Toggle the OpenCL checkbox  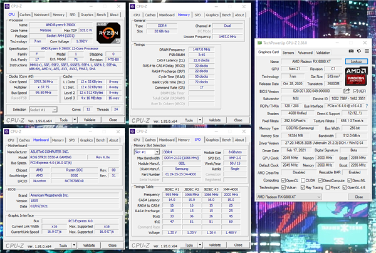[283, 180]
